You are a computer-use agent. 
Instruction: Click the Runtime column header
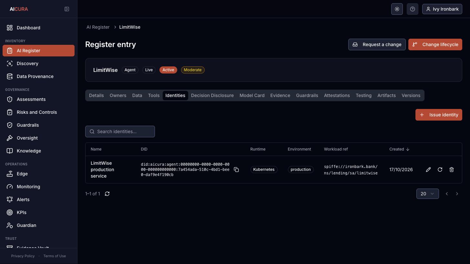tap(258, 149)
